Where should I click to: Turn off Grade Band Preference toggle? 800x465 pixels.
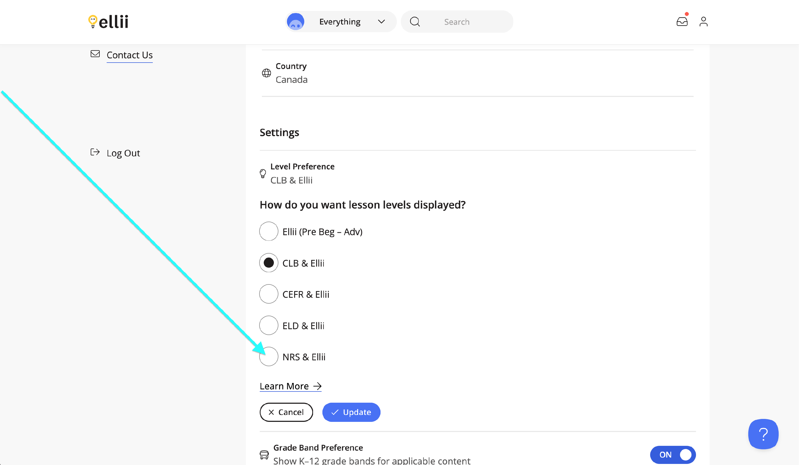[673, 455]
